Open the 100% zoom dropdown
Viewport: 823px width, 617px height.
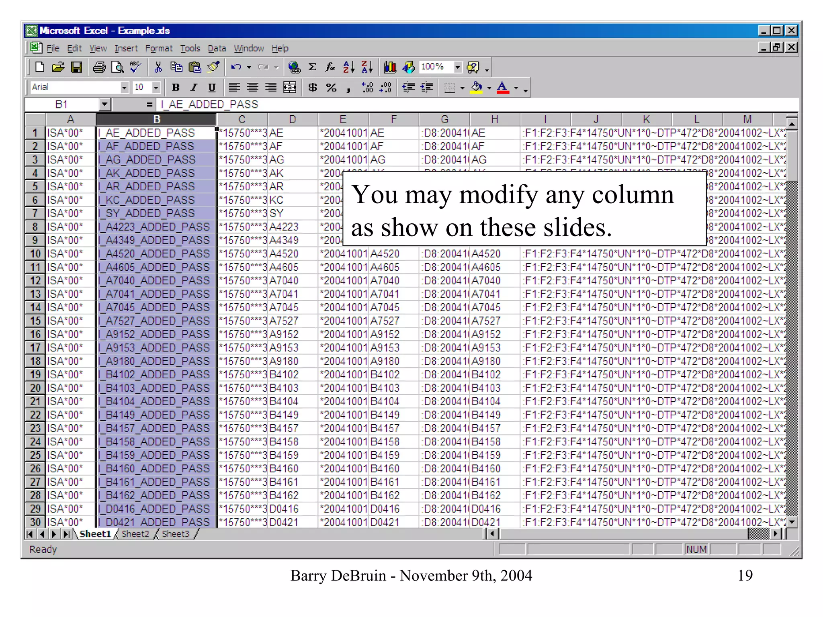point(457,67)
